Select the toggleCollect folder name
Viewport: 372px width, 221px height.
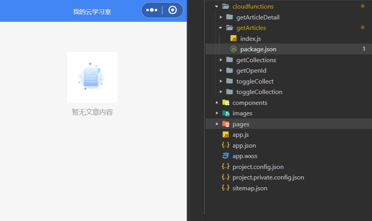pyautogui.click(x=255, y=81)
